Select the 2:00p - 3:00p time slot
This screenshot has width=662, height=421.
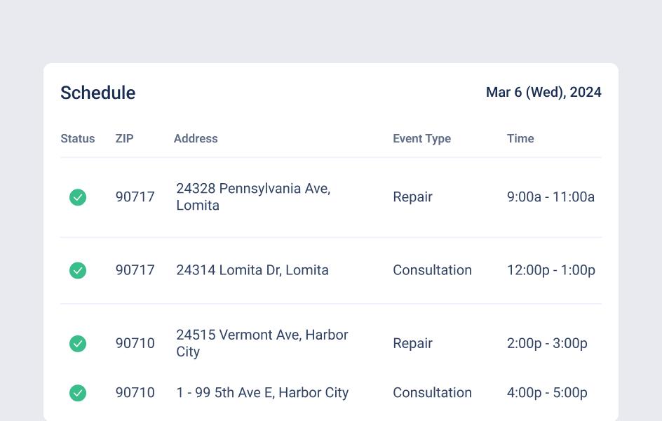click(547, 343)
